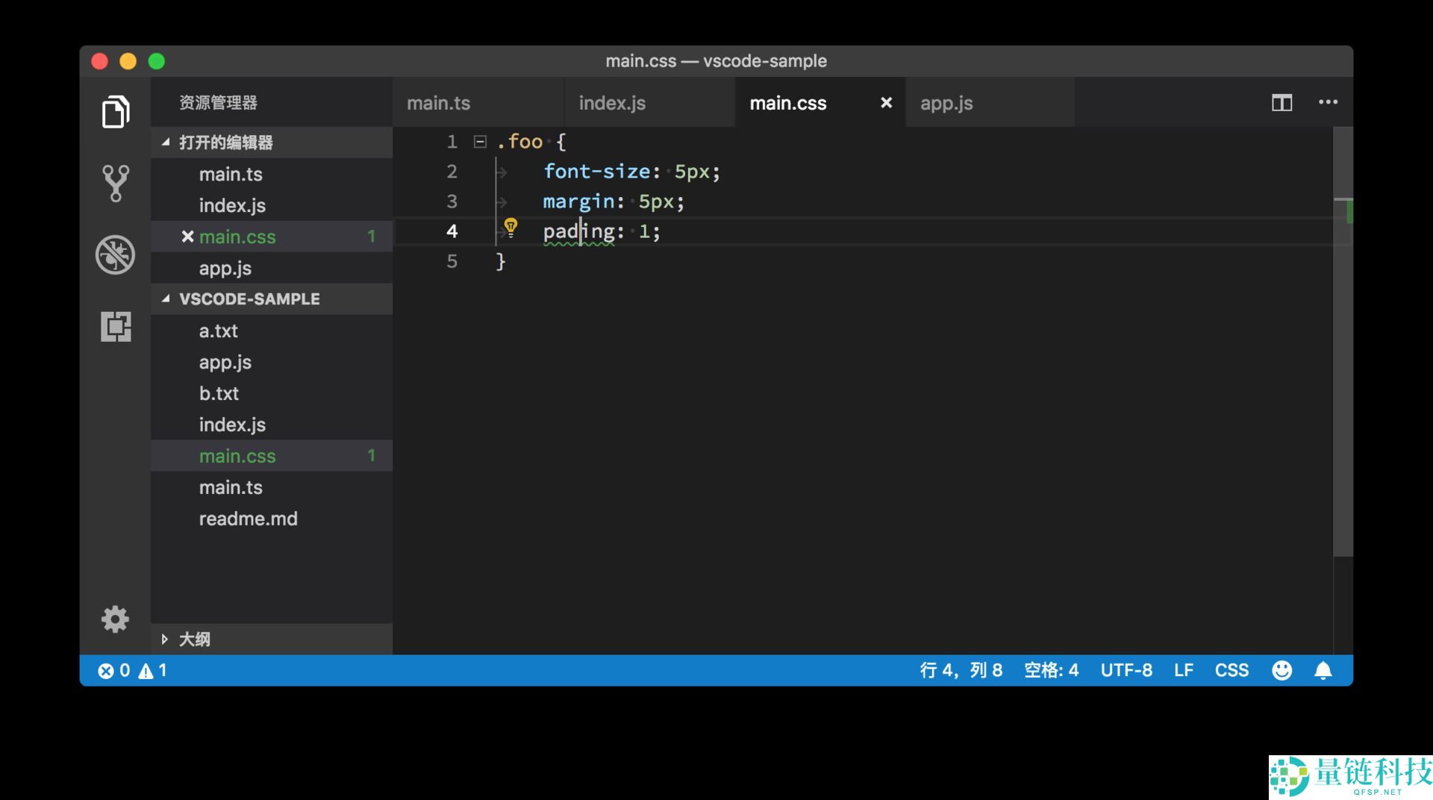Open the editor more actions ellipsis

[1328, 102]
